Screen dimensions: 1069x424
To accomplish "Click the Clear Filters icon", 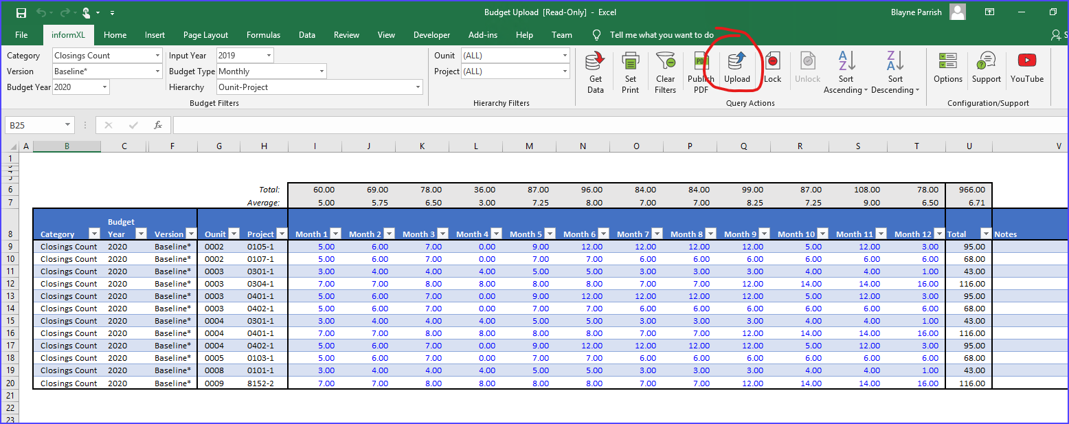I will [x=665, y=69].
